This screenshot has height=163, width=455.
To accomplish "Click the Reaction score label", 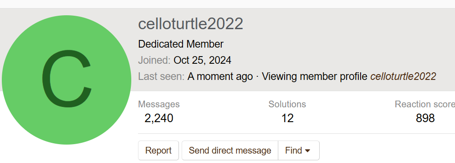I will (x=425, y=104).
